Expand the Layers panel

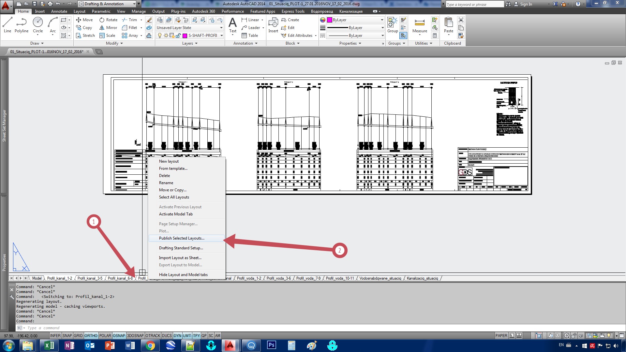[190, 43]
